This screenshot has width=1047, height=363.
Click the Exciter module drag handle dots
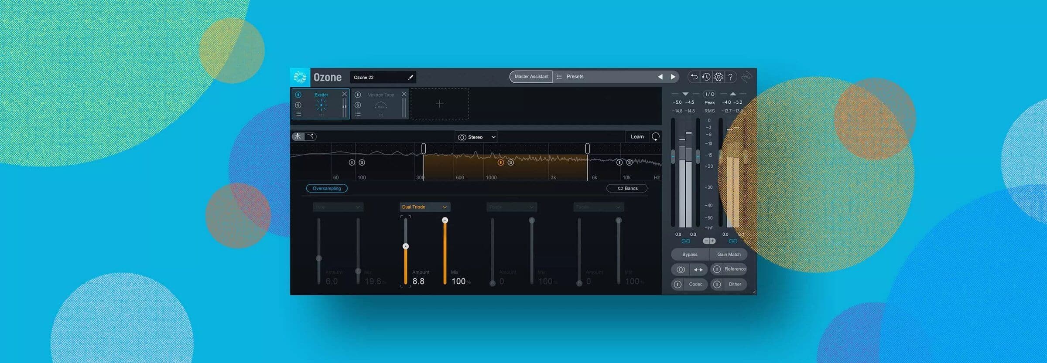point(322,115)
